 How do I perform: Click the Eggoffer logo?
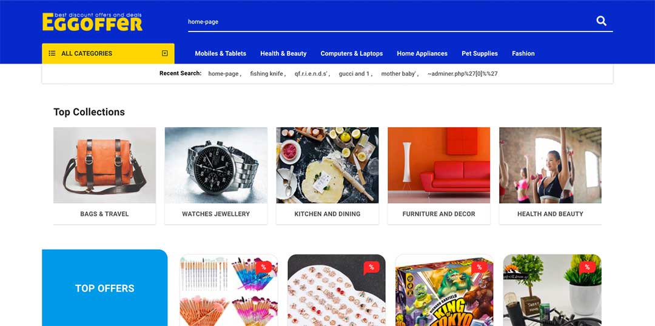(x=92, y=22)
